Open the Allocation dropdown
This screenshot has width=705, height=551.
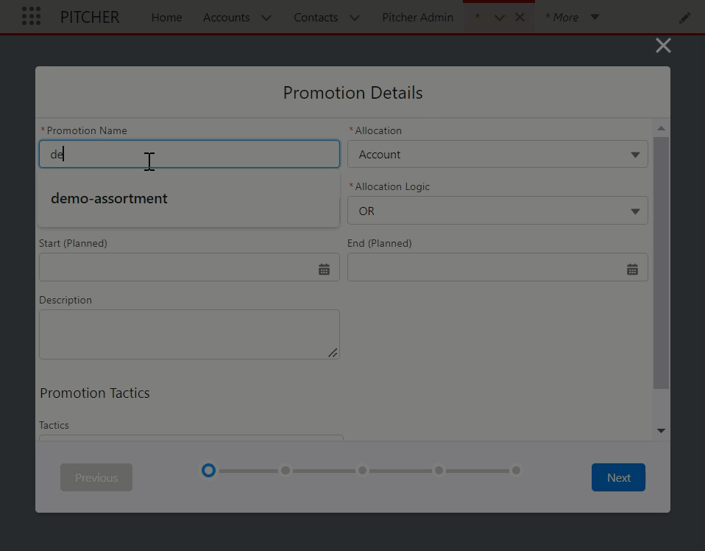click(x=497, y=155)
